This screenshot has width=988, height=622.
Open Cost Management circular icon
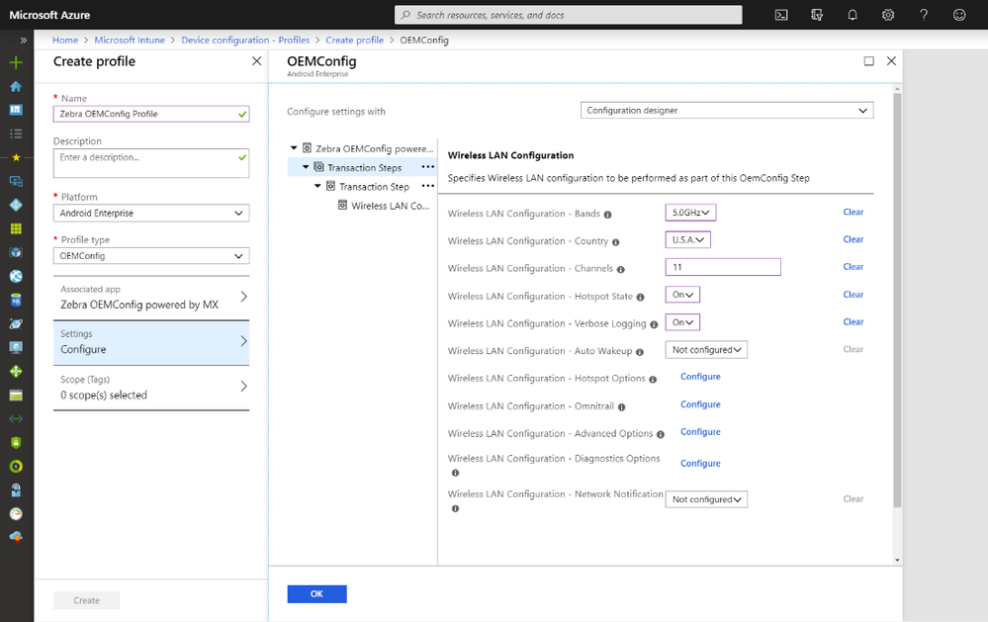point(17,467)
